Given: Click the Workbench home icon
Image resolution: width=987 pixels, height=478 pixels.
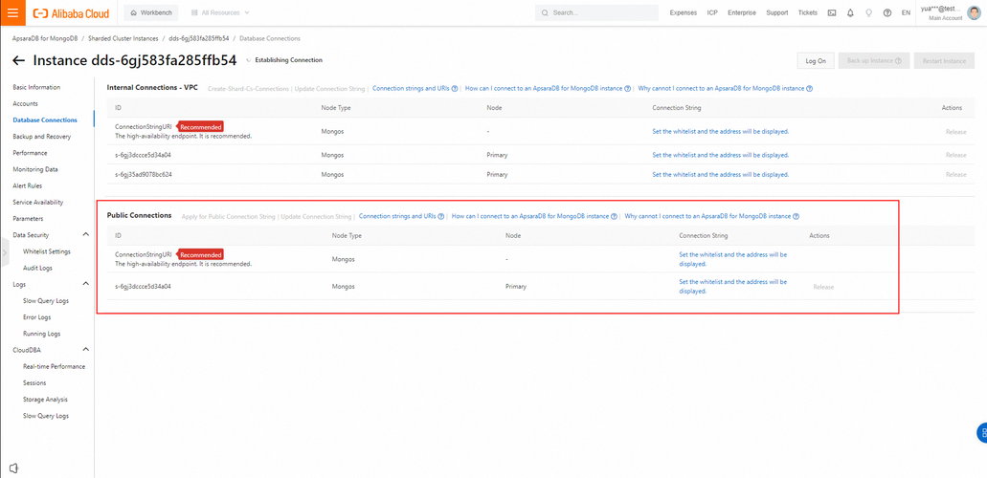Looking at the screenshot, I should click(x=133, y=12).
